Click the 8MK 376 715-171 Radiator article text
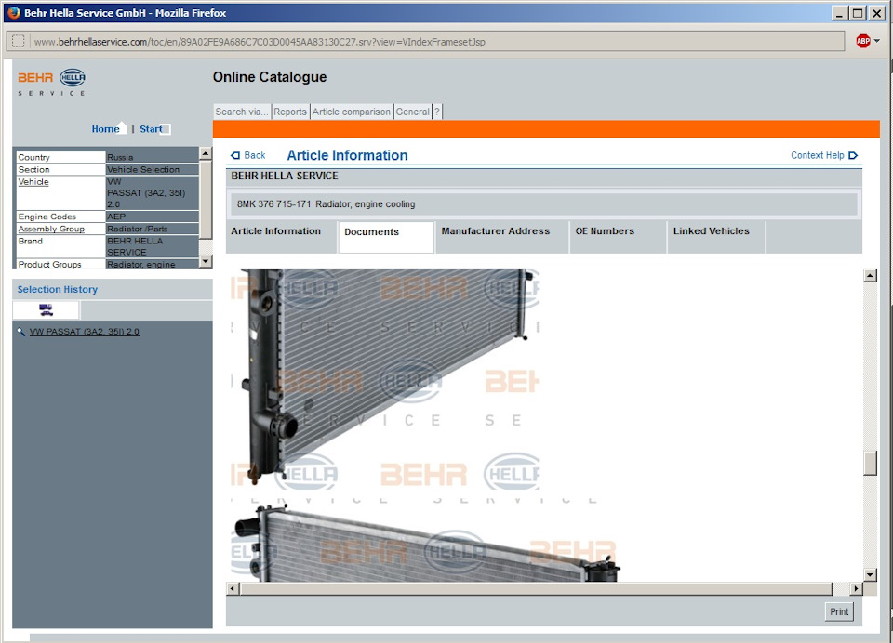Image resolution: width=893 pixels, height=643 pixels. click(326, 203)
